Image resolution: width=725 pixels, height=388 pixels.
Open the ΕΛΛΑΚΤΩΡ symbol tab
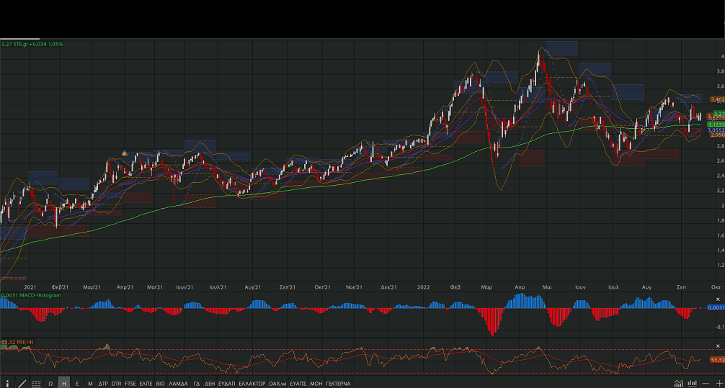[x=252, y=384]
